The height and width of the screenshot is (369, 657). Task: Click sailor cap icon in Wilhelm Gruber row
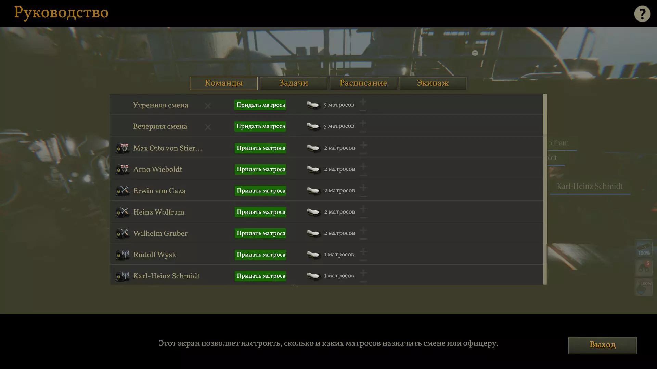[313, 233]
